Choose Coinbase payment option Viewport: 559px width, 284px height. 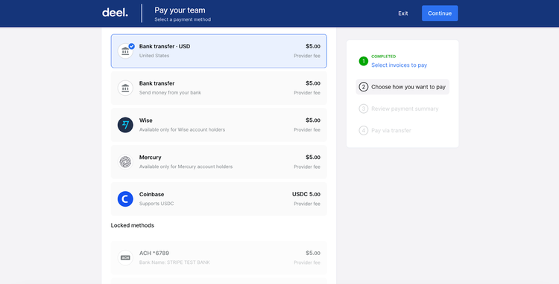(x=219, y=199)
